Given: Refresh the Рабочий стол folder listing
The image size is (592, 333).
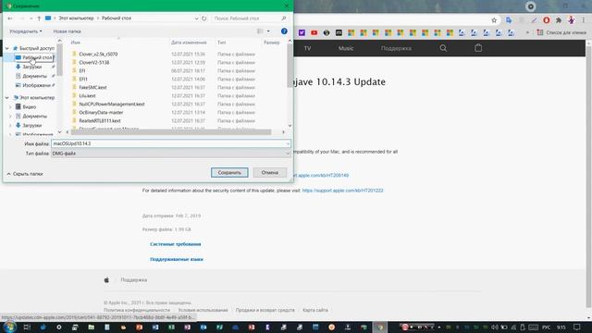Looking at the screenshot, I should [x=204, y=18].
